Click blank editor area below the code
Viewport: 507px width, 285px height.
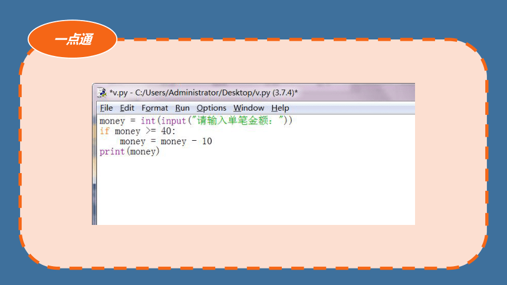[255, 191]
